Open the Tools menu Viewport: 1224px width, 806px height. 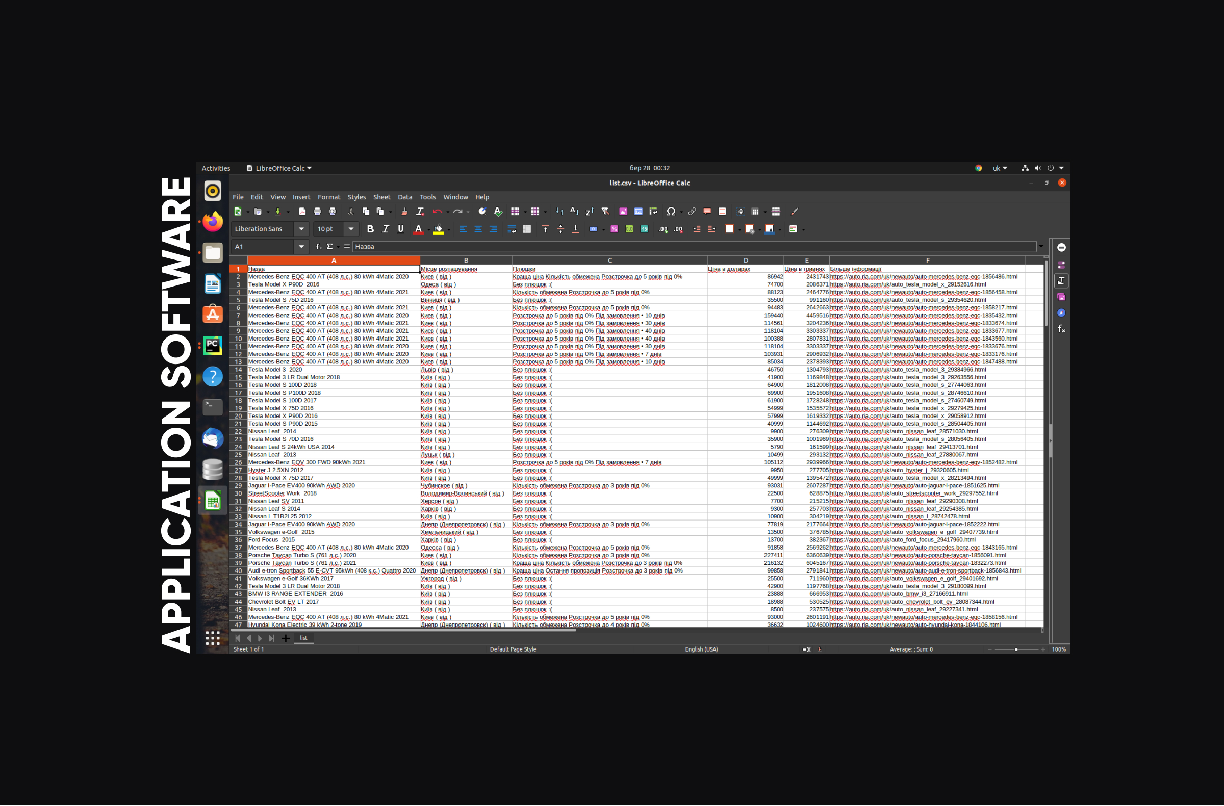point(427,197)
